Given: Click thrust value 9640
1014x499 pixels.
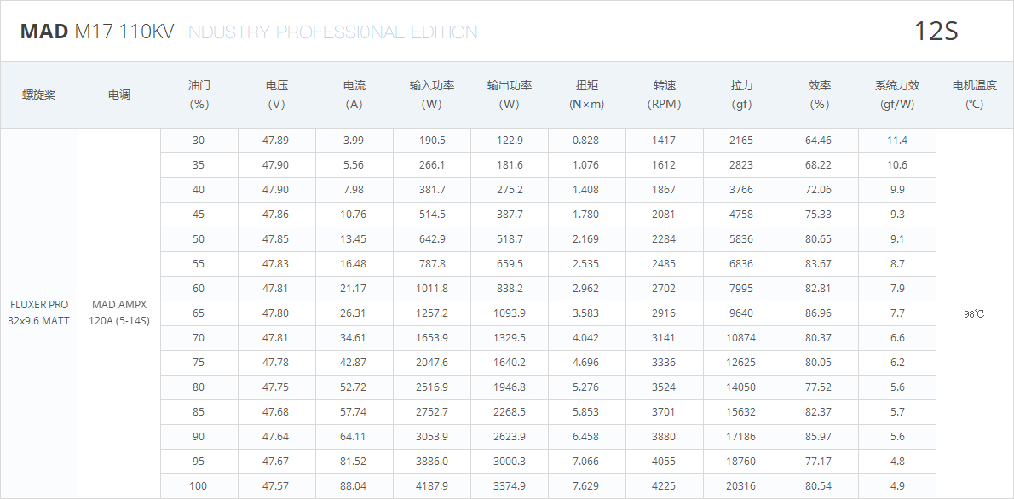Looking at the screenshot, I should point(741,313).
